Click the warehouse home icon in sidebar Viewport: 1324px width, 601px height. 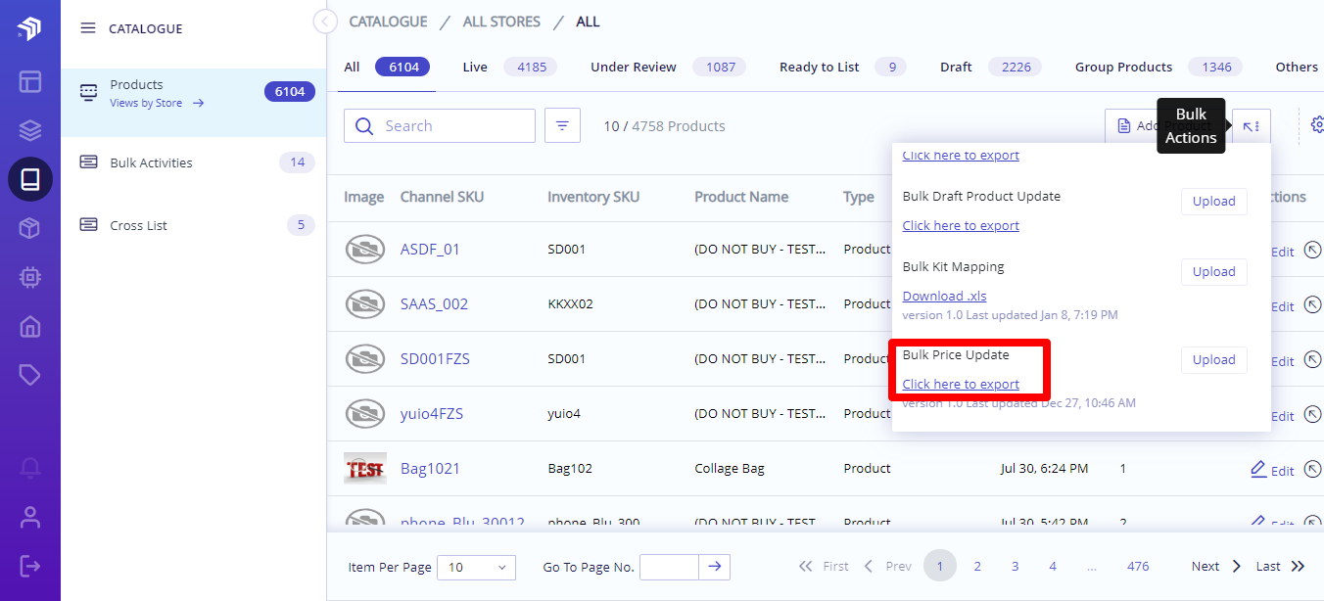pyautogui.click(x=29, y=326)
